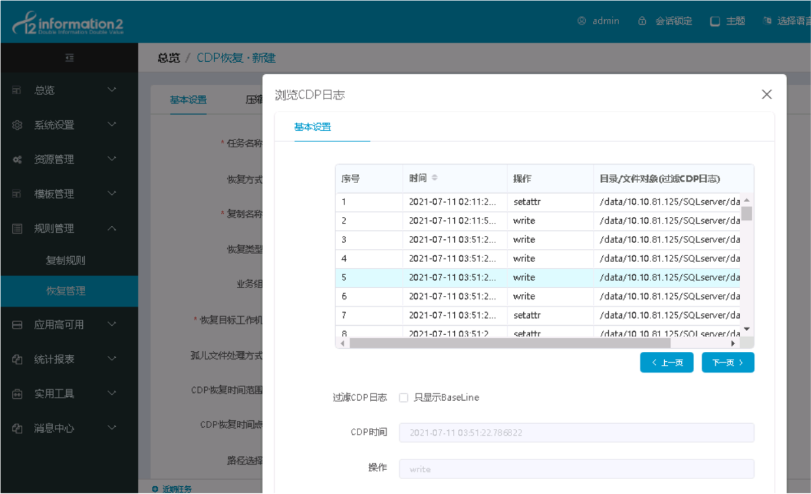Viewport: 811px width, 494px height.
Task: Expand the 模板管理 menu chevron
Action: [x=112, y=194]
